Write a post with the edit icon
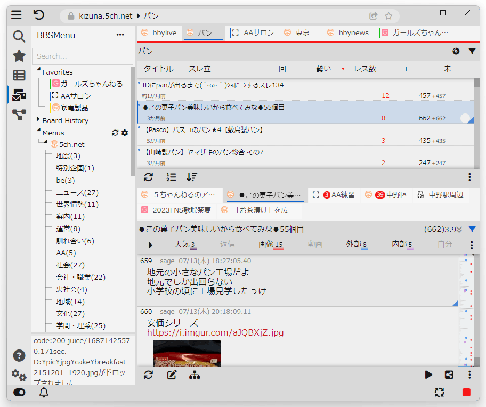The width and height of the screenshot is (486, 407). pyautogui.click(x=172, y=375)
